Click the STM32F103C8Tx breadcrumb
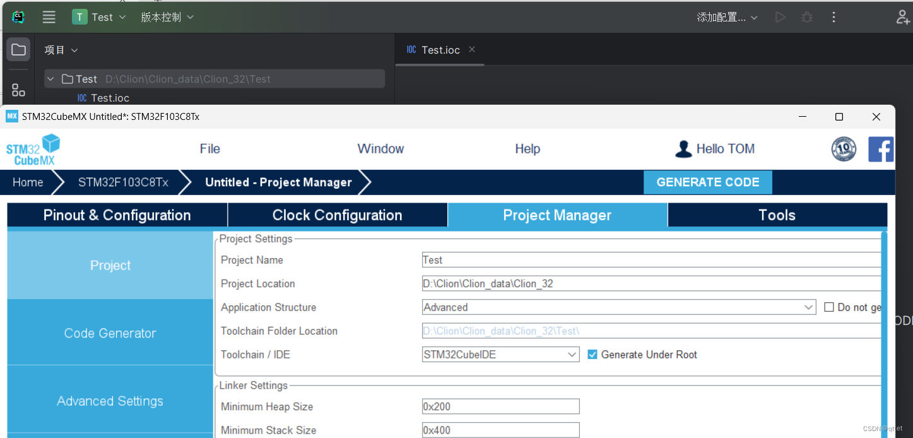 pos(123,182)
